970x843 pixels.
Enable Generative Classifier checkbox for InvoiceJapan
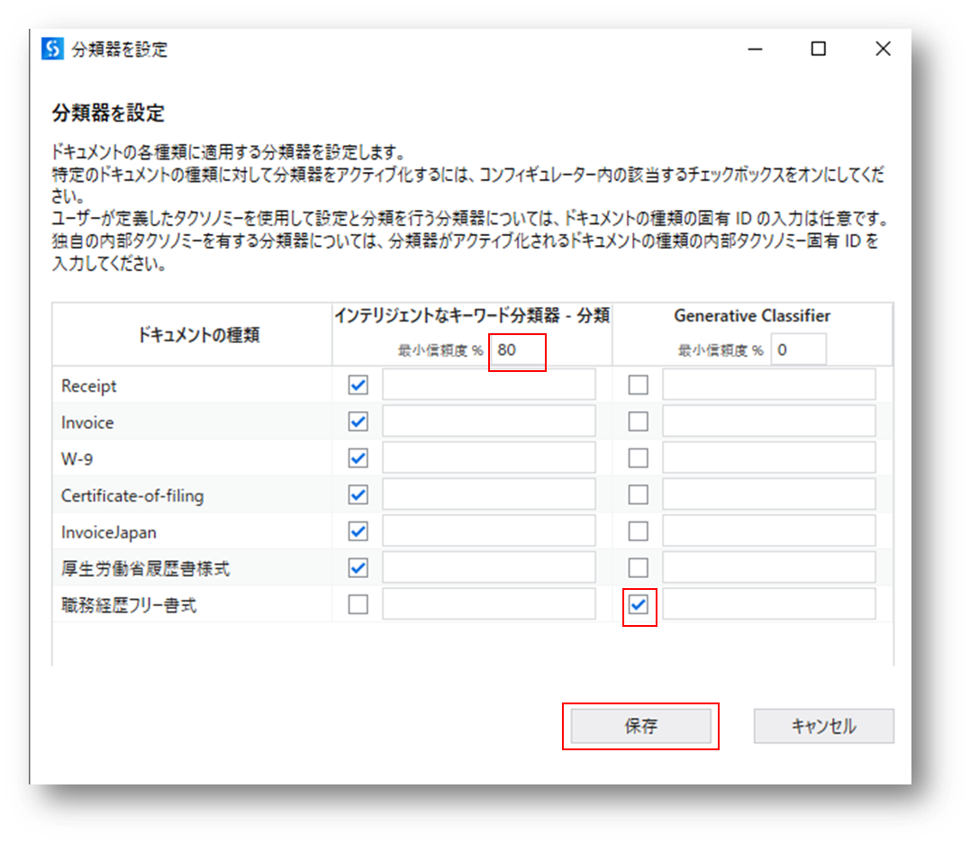(x=639, y=530)
